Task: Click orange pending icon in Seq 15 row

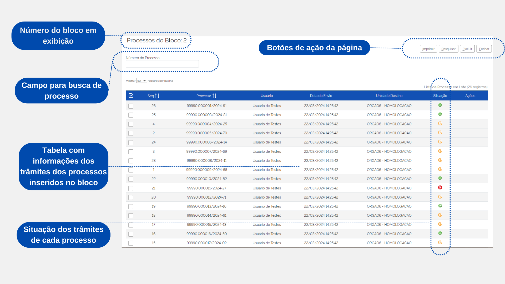Action: tap(440, 242)
